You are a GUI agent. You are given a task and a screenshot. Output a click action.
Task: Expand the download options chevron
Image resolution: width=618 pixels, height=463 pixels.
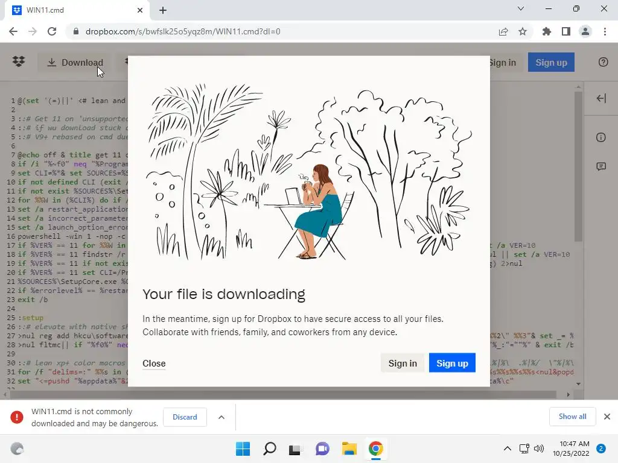pos(221,417)
